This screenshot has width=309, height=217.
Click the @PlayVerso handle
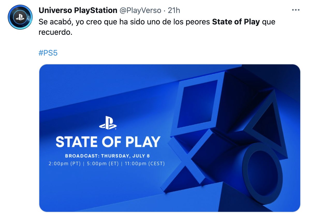click(140, 10)
